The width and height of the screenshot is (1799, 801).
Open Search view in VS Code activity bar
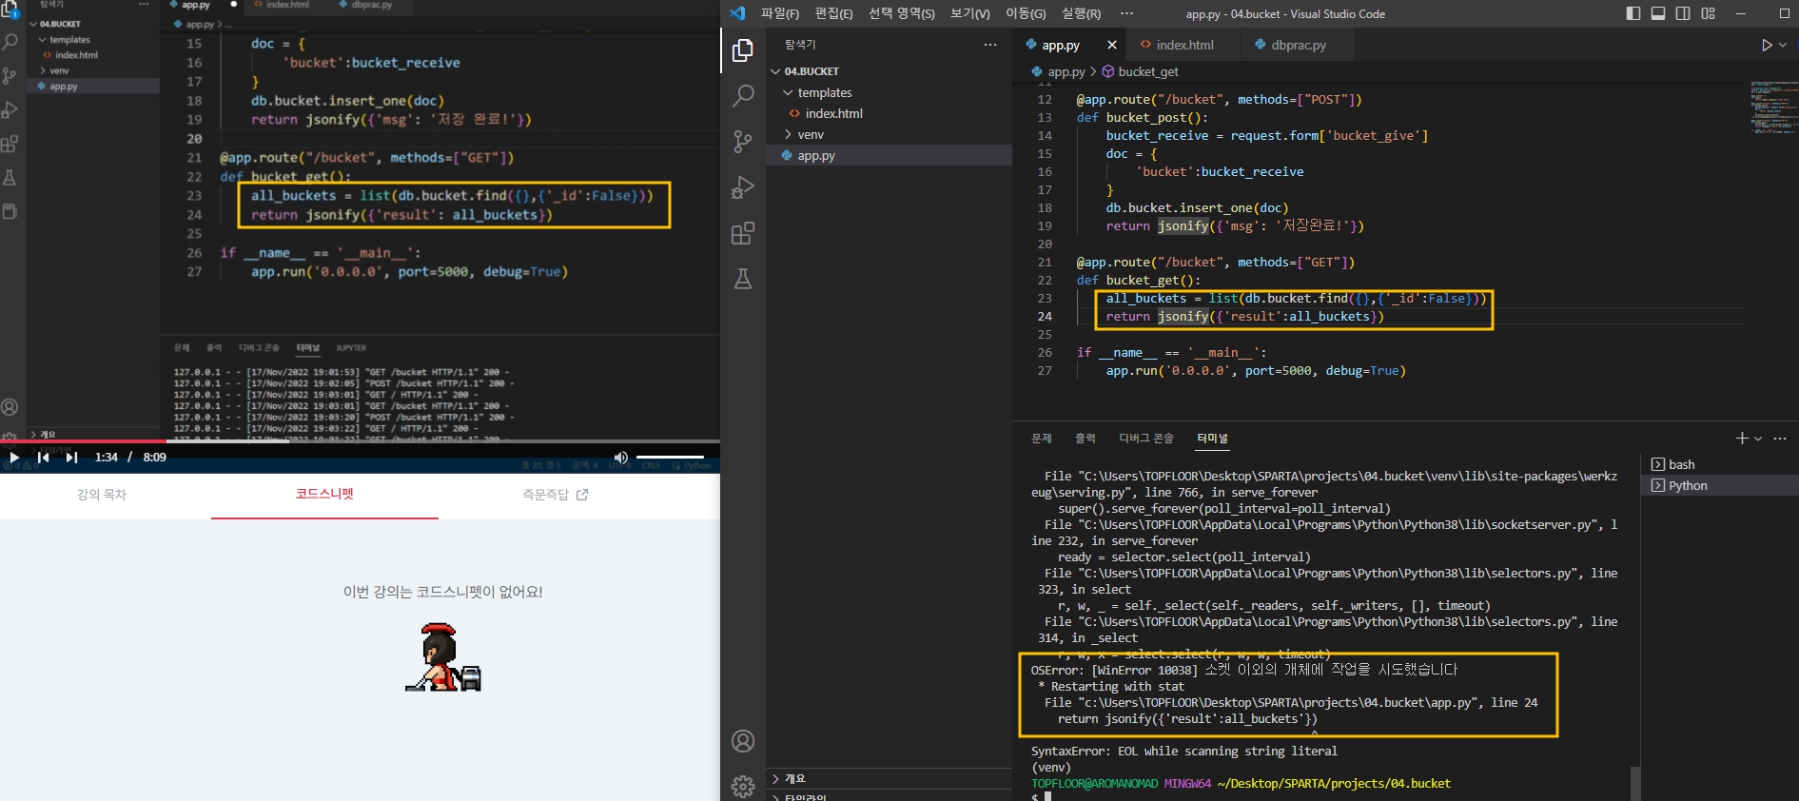(x=743, y=95)
